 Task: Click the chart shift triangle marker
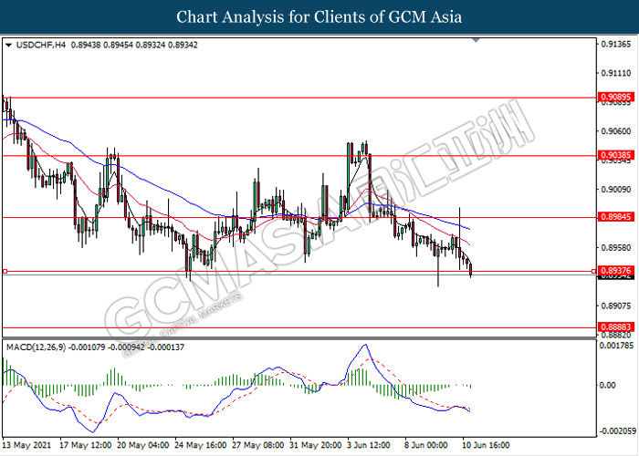click(476, 40)
